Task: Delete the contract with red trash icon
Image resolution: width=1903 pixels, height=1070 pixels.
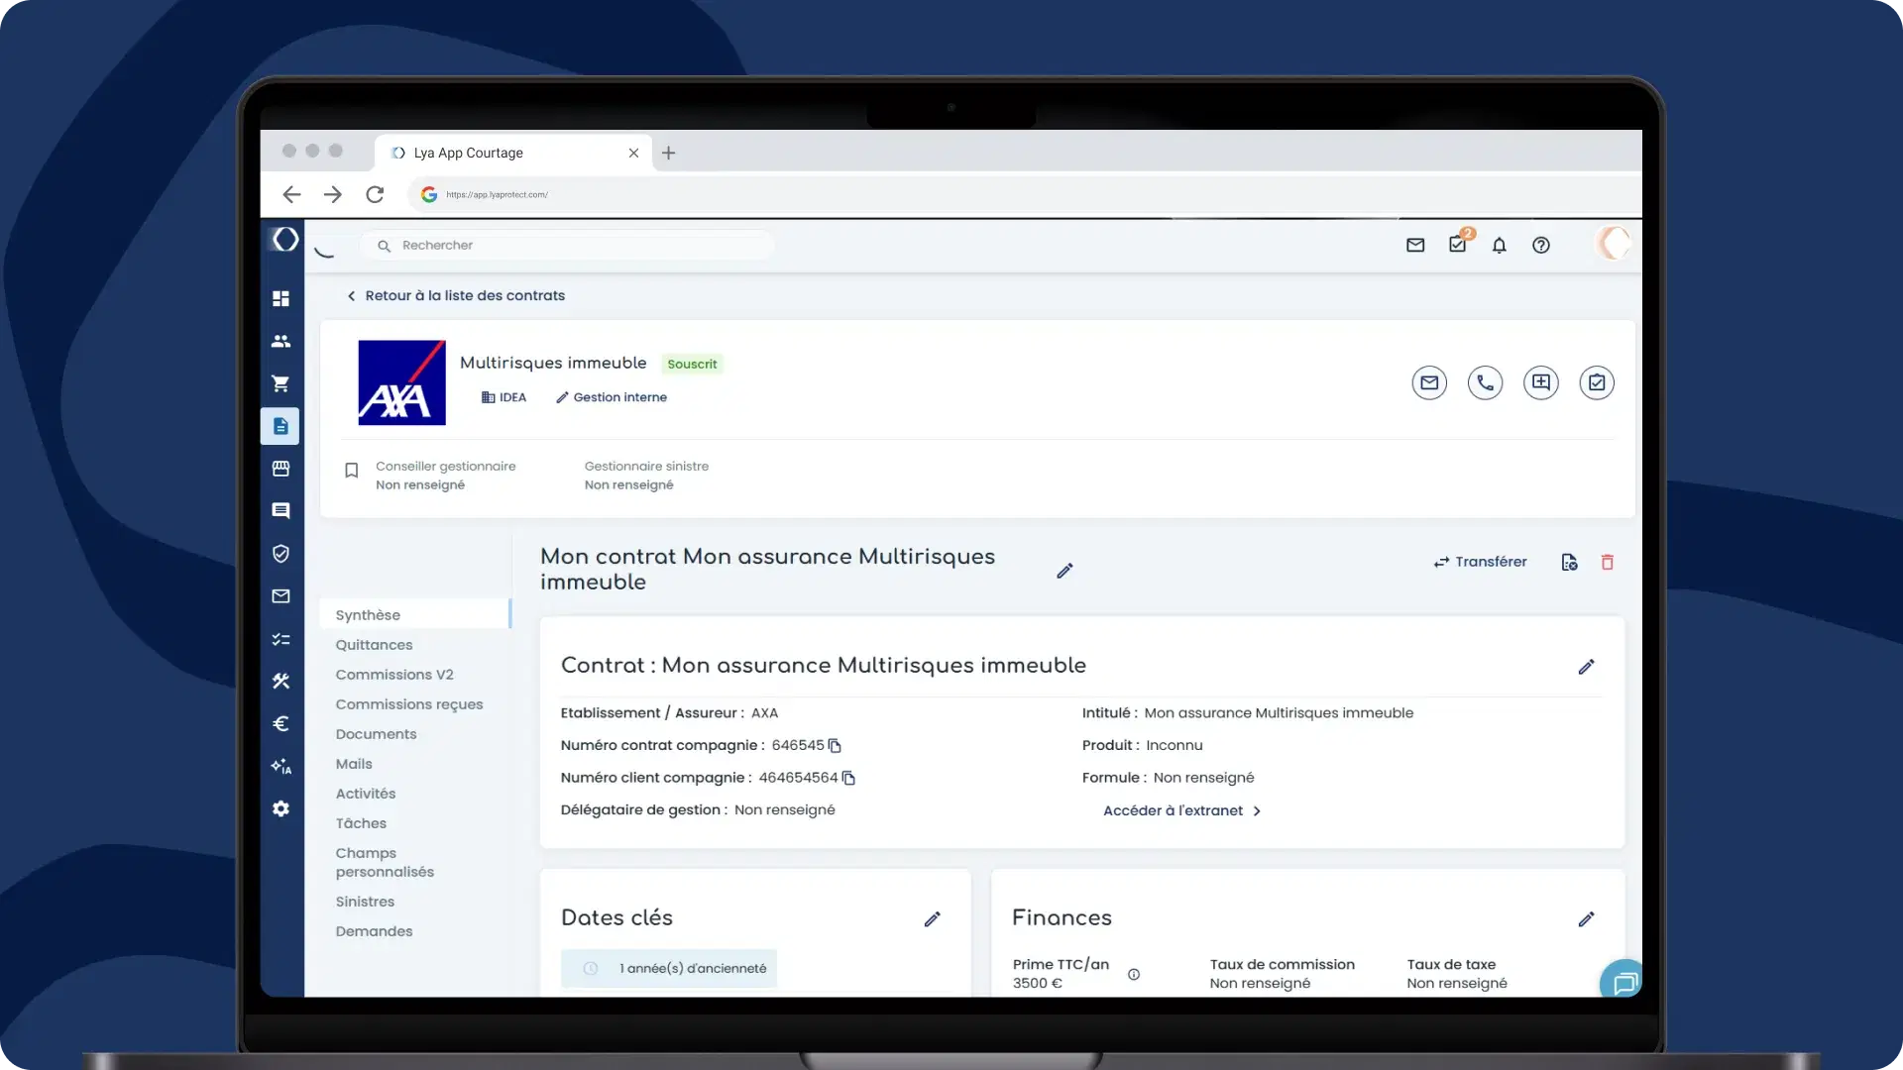Action: [1607, 562]
